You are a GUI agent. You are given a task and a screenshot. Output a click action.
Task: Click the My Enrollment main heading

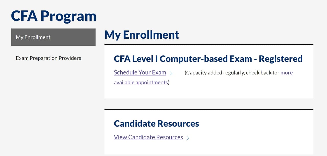(142, 35)
